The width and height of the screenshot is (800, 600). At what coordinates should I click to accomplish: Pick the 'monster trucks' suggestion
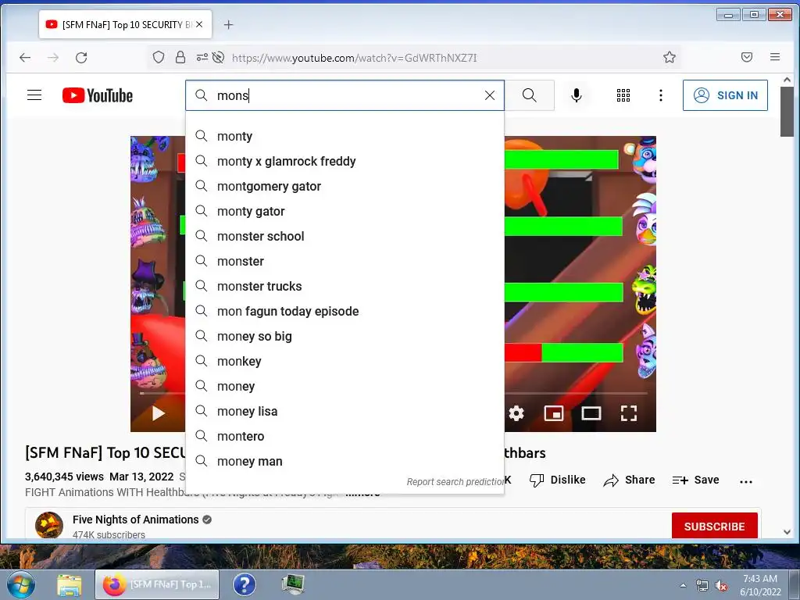point(345,286)
